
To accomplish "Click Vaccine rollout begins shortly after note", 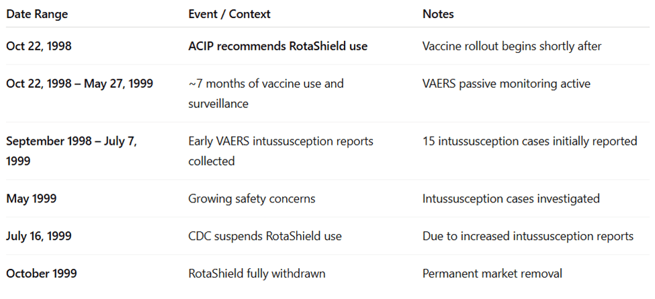I will pyautogui.click(x=511, y=46).
